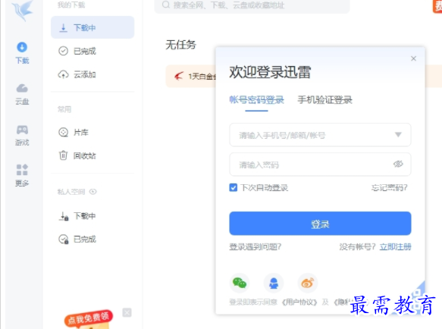Viewport: 442px width, 329px height.
Task: Switch to 帐号密码登录 tab
Action: click(256, 100)
